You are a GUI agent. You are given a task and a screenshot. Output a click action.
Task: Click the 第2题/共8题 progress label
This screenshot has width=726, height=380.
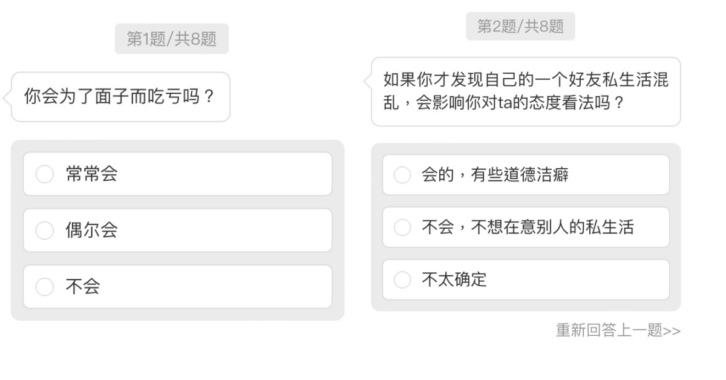[520, 27]
